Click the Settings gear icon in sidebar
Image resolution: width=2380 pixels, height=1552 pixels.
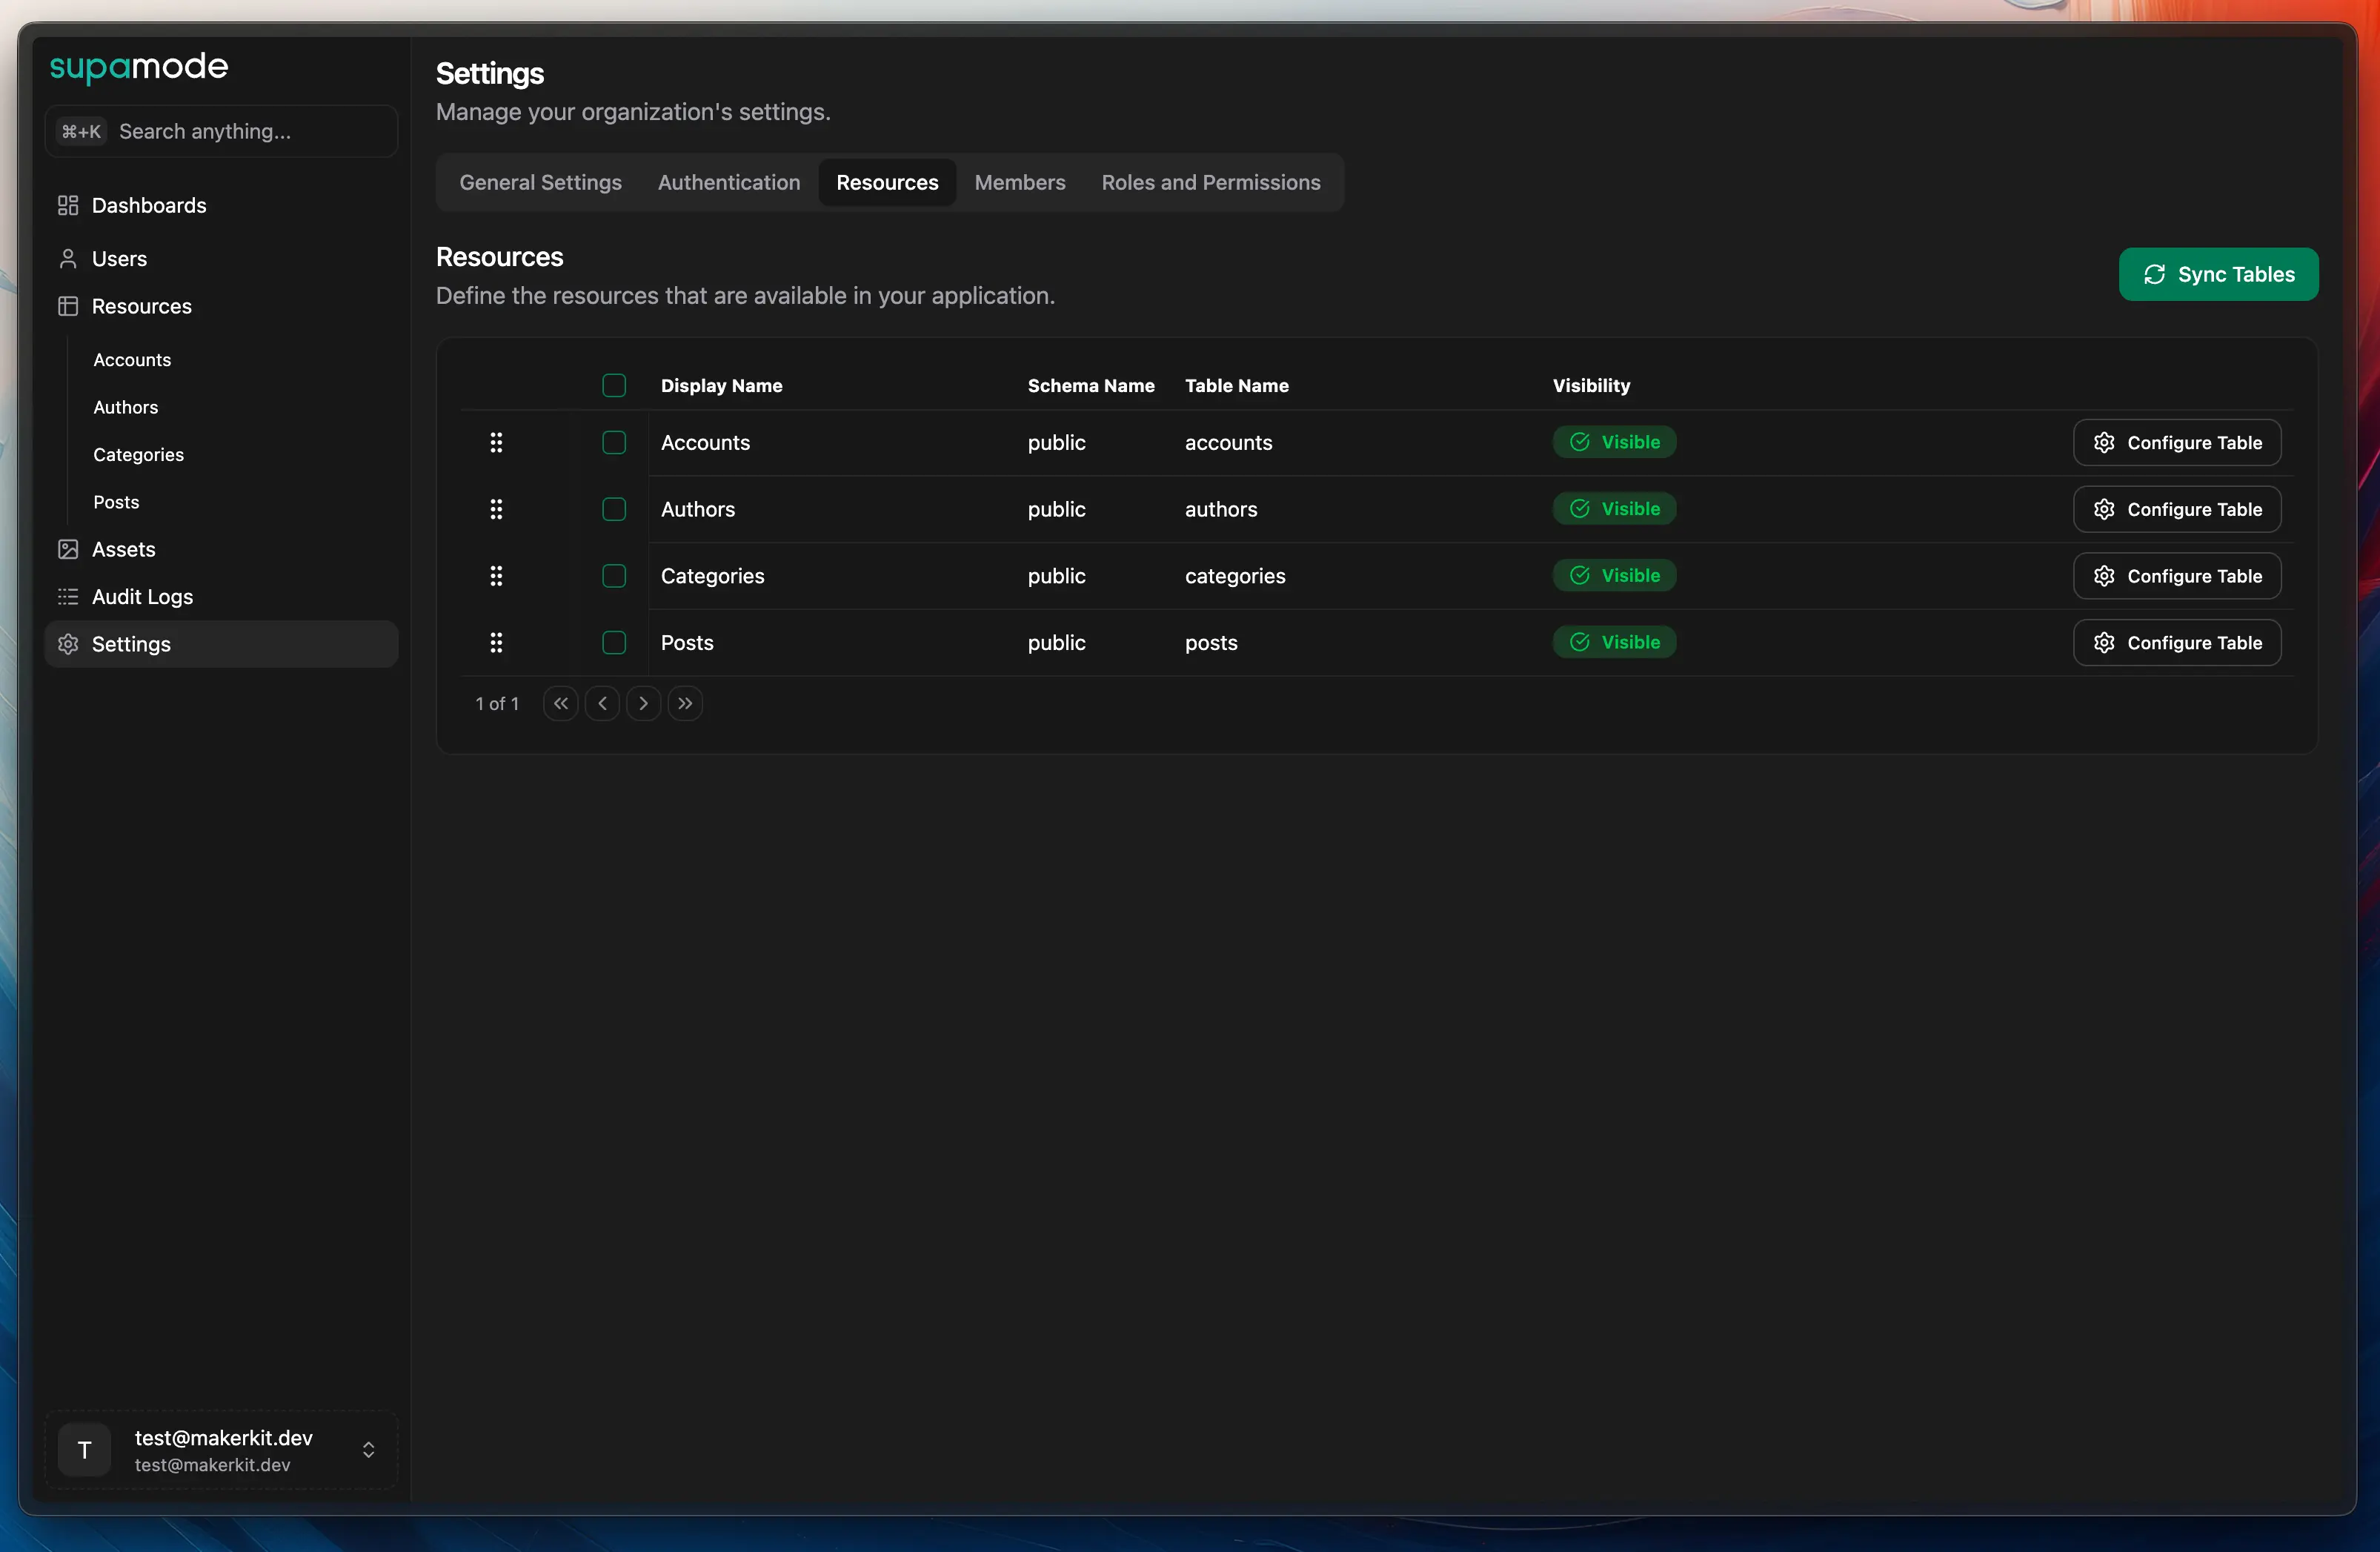coord(68,644)
